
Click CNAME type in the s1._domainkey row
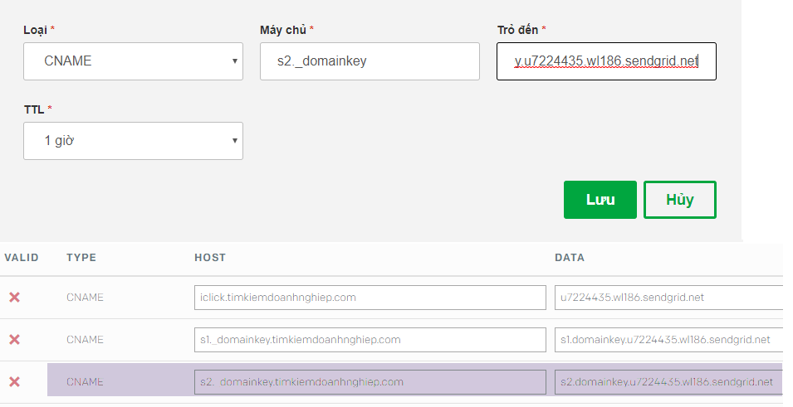pyautogui.click(x=85, y=340)
